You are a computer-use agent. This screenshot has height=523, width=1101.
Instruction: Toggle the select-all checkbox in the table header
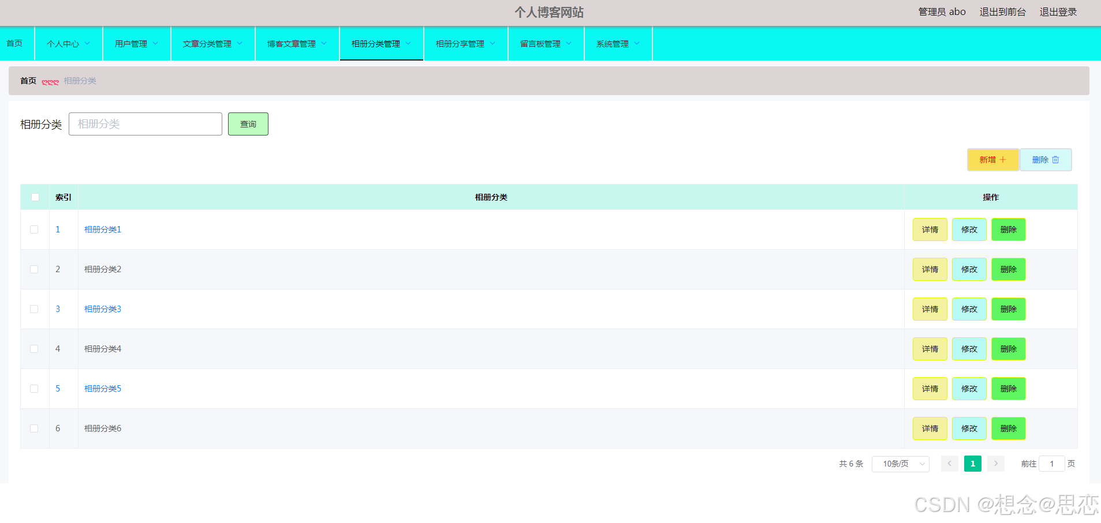coord(35,197)
